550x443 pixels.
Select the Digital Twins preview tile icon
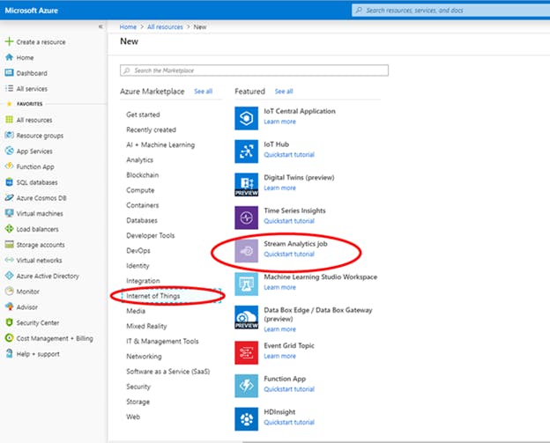[246, 185]
